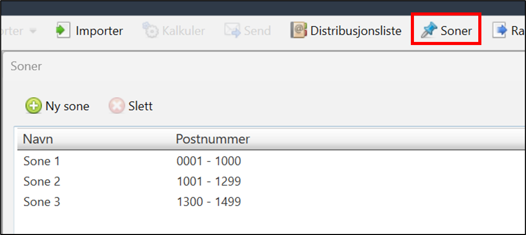Sort by the Postnummer column header
The image size is (526, 235).
point(213,139)
